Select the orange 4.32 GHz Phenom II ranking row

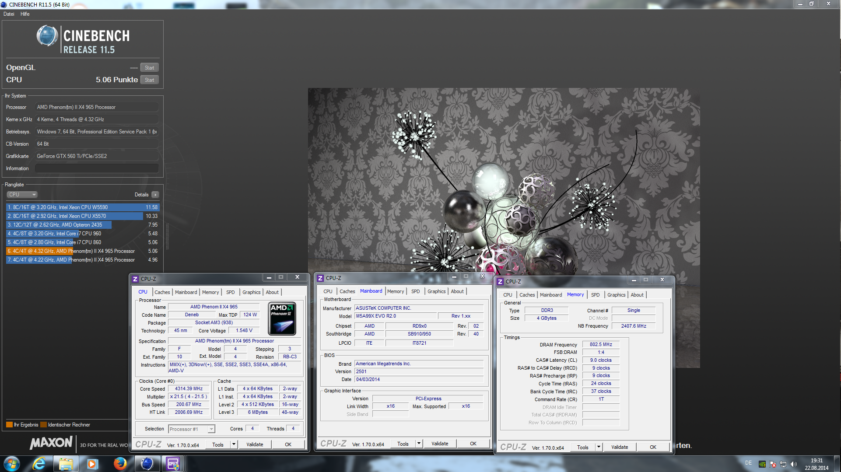click(x=83, y=251)
